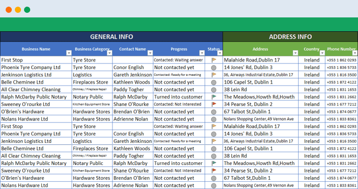Select the second 'Adrienne Nolan' contact cell
The height and width of the screenshot is (189, 358).
tap(132, 185)
